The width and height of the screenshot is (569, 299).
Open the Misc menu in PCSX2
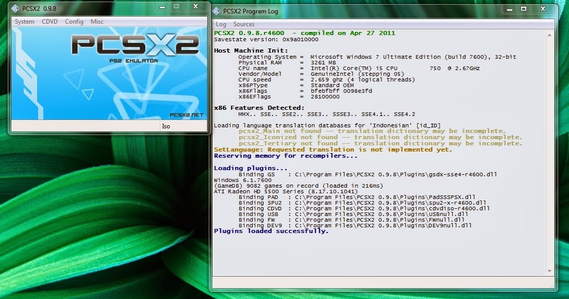97,22
